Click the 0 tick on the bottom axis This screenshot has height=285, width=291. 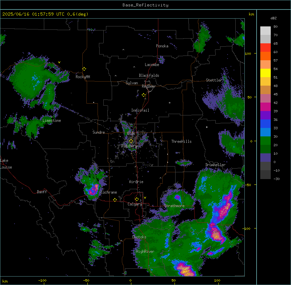(130, 280)
